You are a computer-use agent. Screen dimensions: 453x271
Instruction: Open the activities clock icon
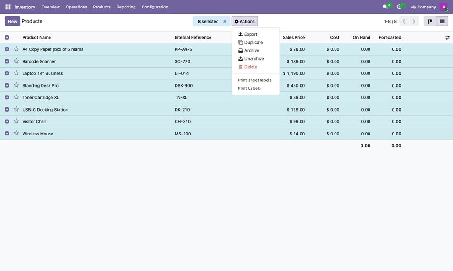399,7
